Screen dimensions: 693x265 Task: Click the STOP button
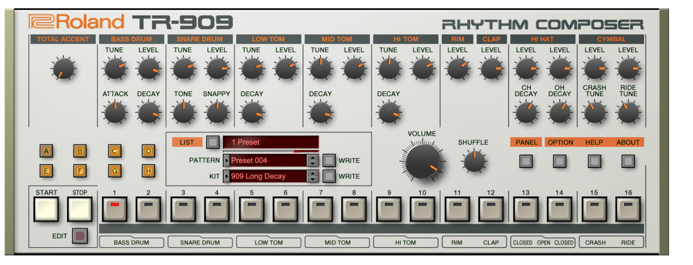click(80, 210)
